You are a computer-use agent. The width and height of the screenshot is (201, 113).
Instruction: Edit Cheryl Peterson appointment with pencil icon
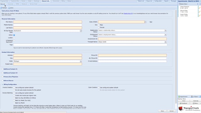(x=200, y=8)
